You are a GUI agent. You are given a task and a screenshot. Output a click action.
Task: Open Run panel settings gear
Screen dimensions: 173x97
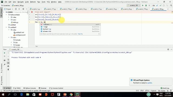168,49
